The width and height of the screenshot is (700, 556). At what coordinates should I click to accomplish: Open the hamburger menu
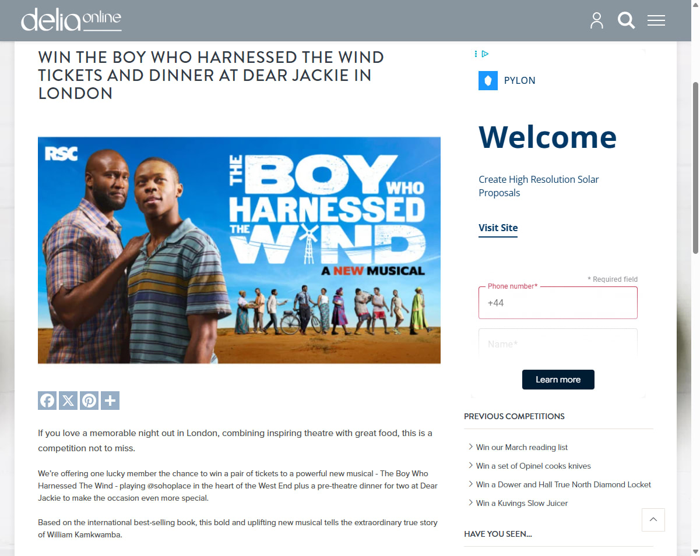tap(656, 20)
